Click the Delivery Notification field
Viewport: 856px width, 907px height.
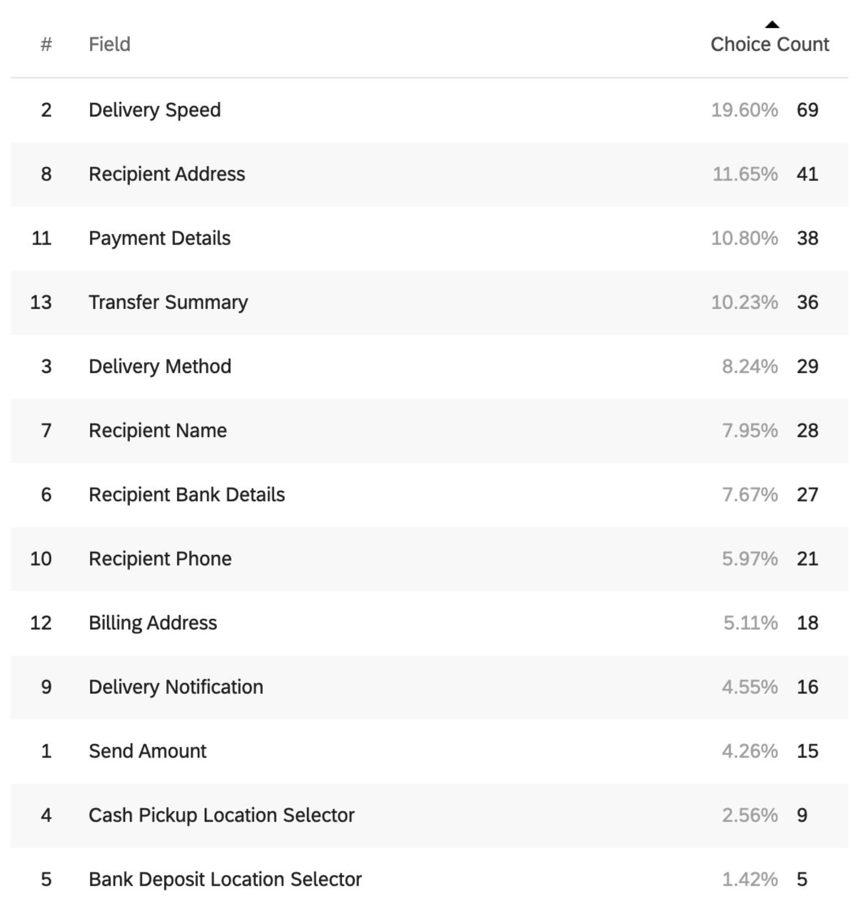pos(176,687)
